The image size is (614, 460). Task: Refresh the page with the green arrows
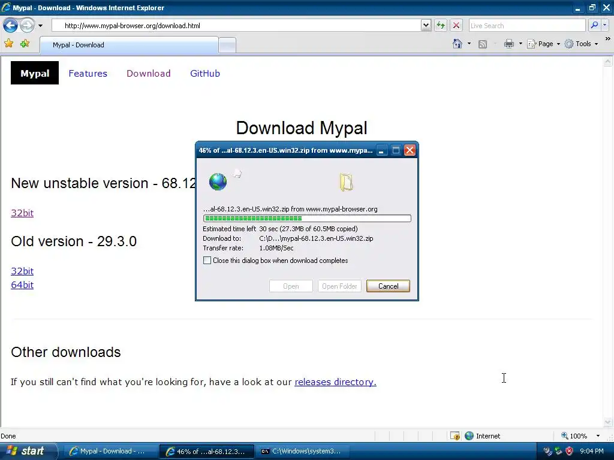[x=441, y=25]
